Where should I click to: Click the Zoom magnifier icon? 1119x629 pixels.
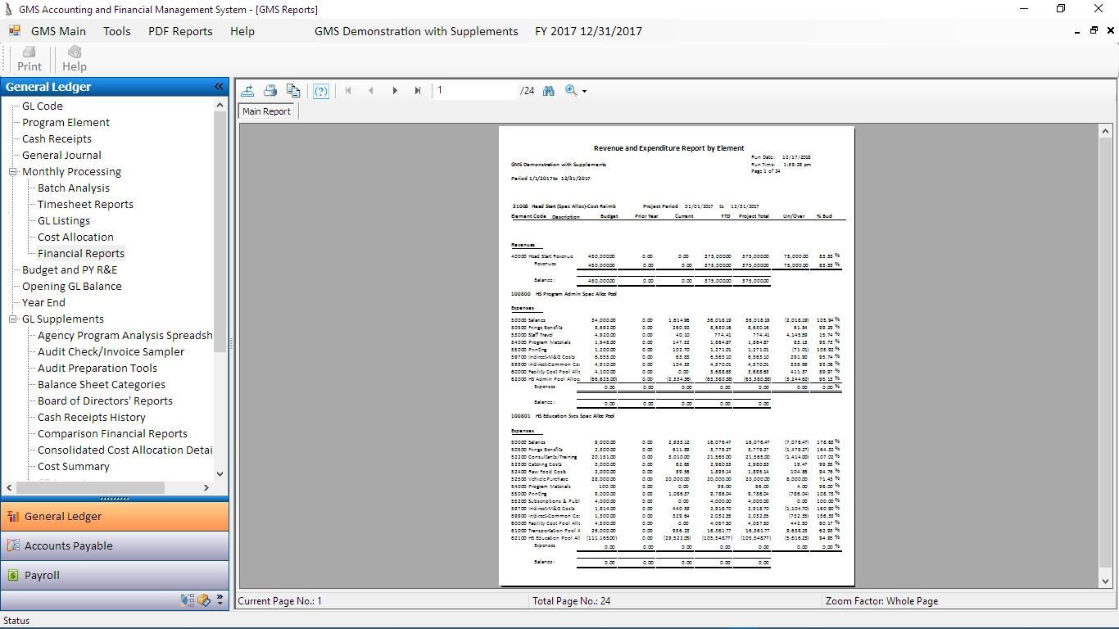571,91
